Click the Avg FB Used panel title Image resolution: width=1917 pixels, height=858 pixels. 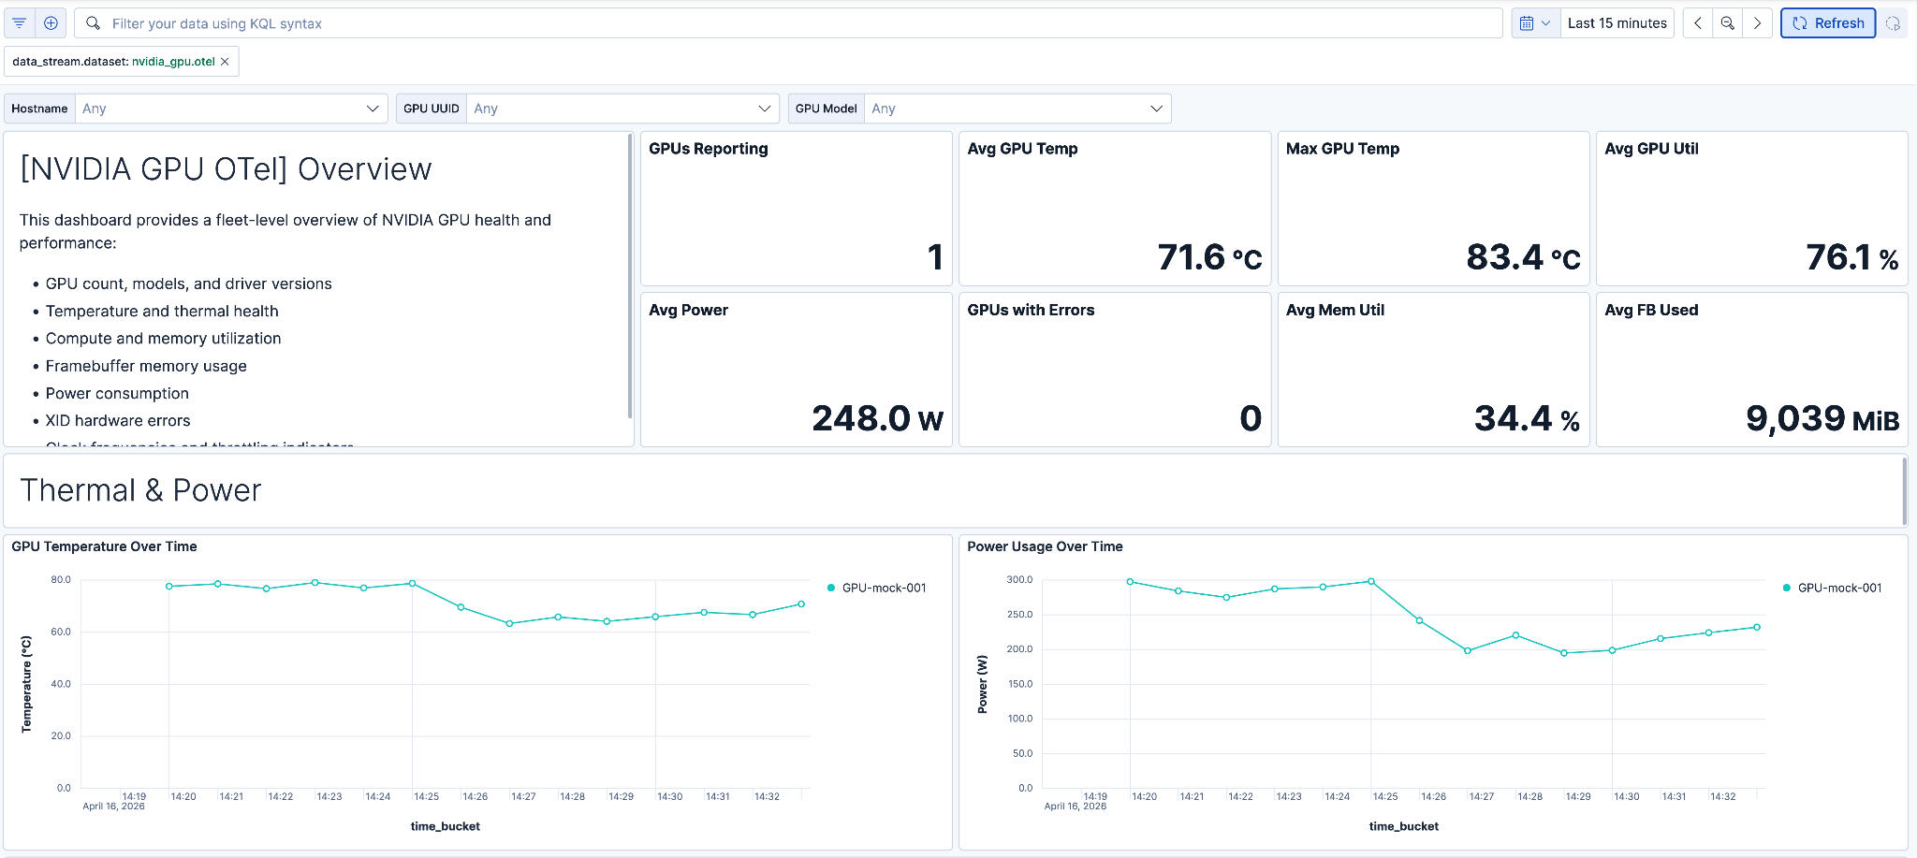pyautogui.click(x=1651, y=310)
